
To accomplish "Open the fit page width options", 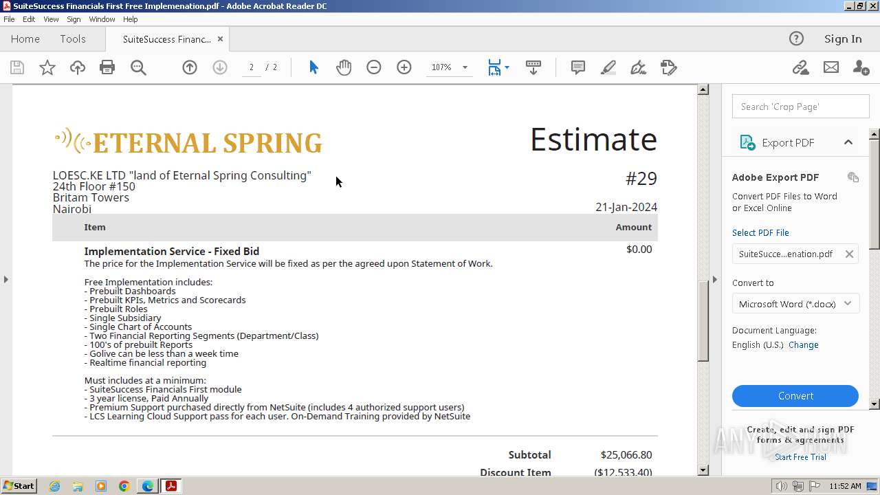I will [498, 67].
